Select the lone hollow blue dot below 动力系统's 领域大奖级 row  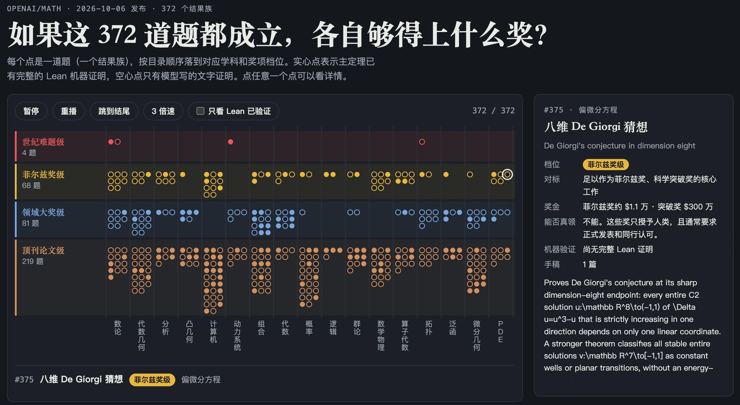230,219
